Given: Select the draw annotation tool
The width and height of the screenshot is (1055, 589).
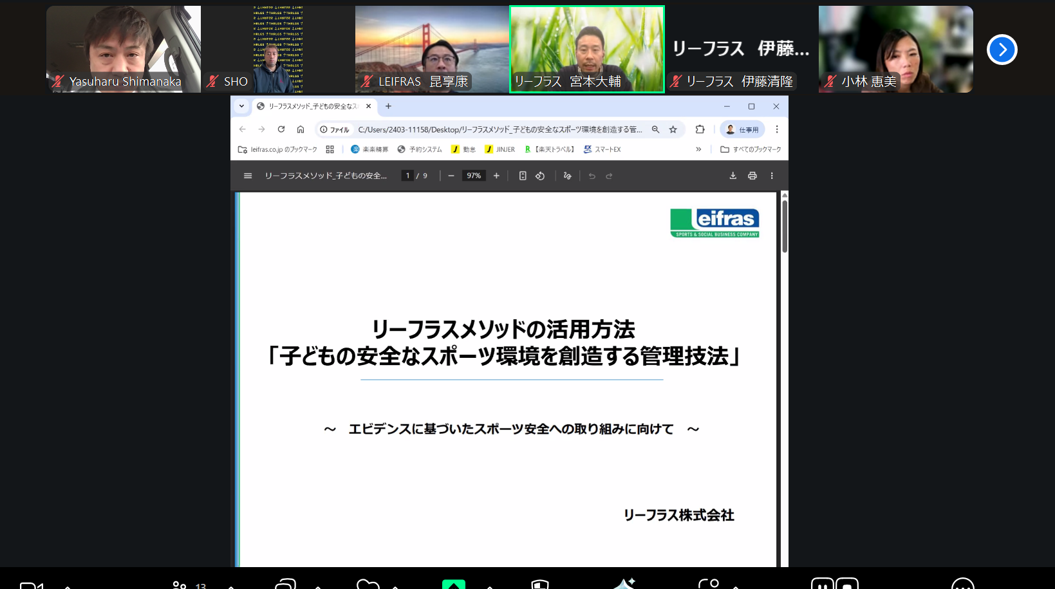Looking at the screenshot, I should 567,176.
